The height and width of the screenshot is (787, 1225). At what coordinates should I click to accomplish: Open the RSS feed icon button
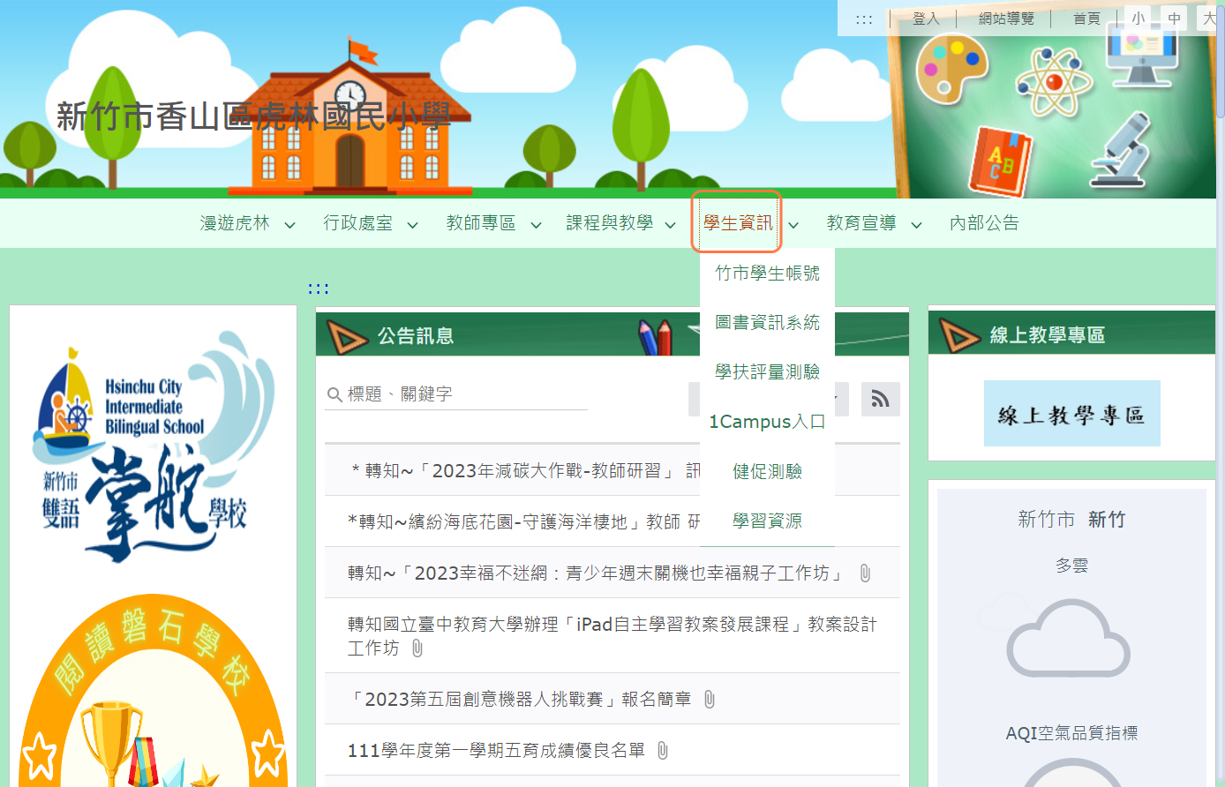click(x=880, y=399)
